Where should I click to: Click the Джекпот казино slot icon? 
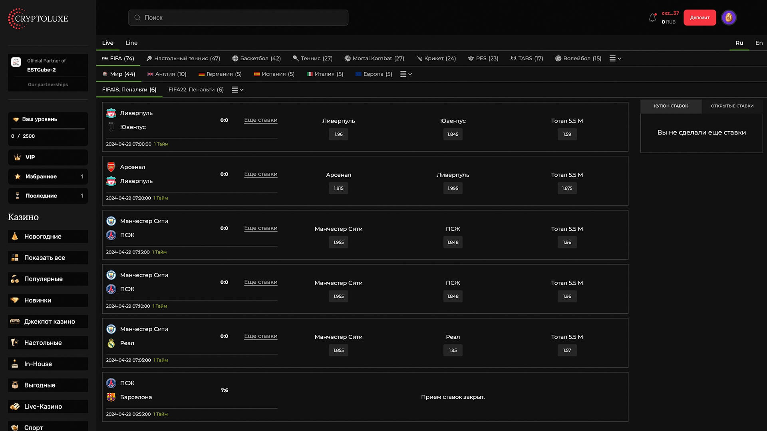click(x=15, y=321)
